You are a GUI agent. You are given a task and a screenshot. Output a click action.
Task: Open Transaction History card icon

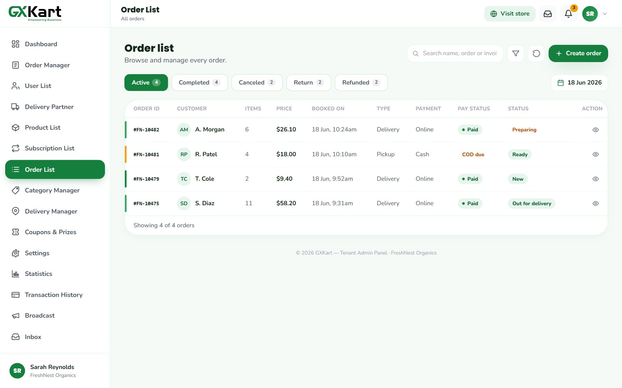(16, 295)
